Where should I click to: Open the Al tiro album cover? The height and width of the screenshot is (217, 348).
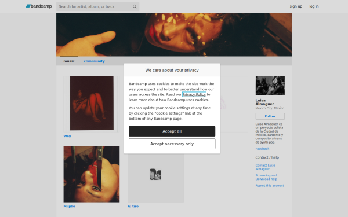pyautogui.click(x=155, y=174)
